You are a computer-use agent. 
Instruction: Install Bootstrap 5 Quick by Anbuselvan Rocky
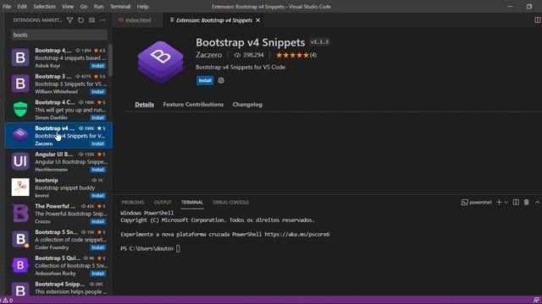pos(98,274)
